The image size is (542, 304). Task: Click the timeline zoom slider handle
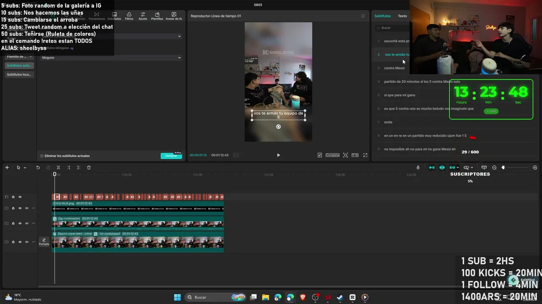[x=503, y=168]
